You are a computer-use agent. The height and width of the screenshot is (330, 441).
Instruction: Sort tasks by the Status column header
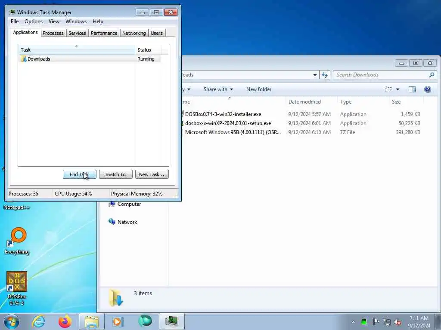(x=148, y=50)
